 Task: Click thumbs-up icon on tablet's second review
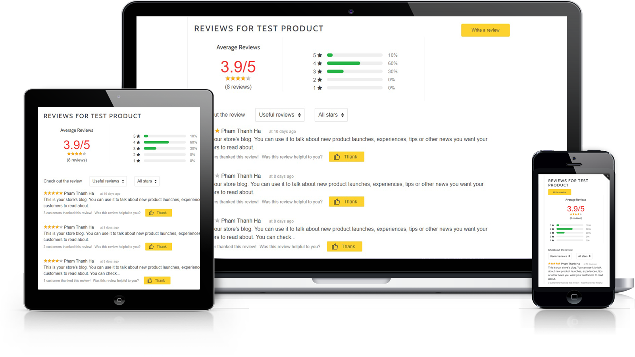[x=151, y=247]
